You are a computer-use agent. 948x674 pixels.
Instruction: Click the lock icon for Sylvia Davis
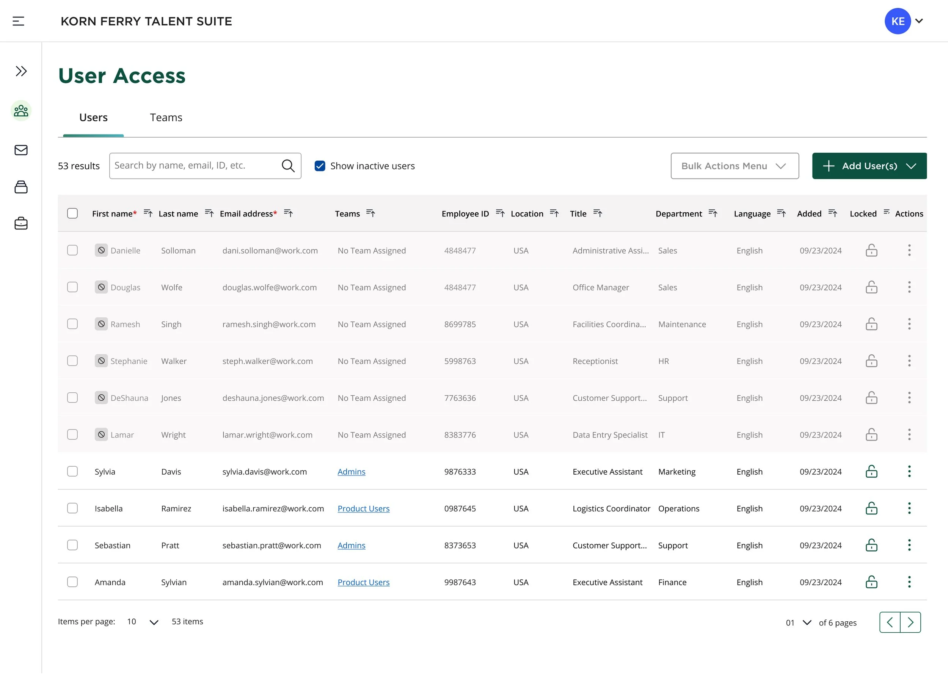coord(871,472)
